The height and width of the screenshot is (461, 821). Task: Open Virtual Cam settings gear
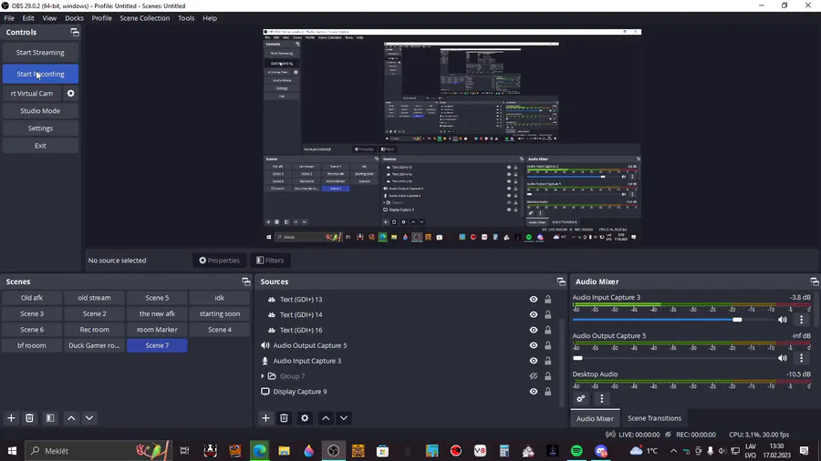(x=70, y=94)
